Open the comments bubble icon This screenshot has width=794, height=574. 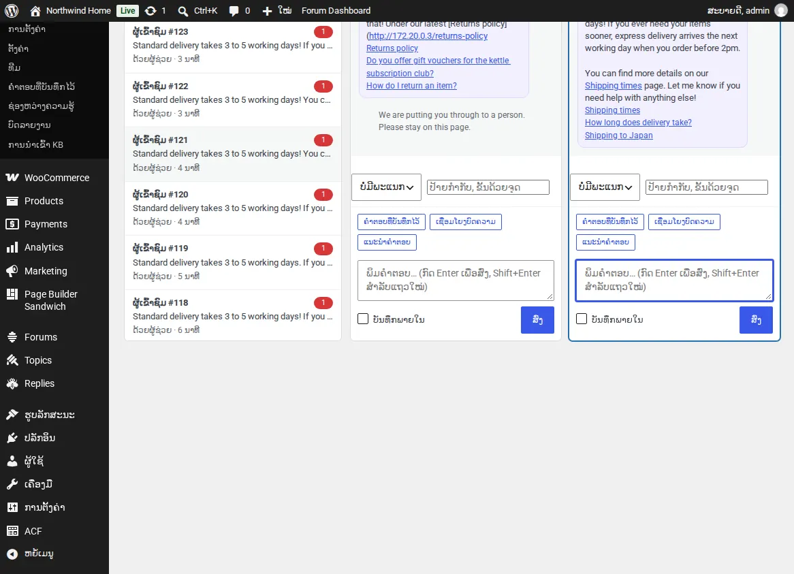click(x=234, y=11)
